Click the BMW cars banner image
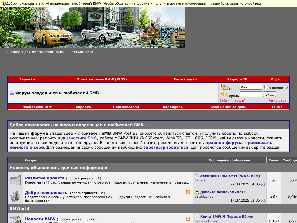The image size is (297, 223). tap(93, 28)
